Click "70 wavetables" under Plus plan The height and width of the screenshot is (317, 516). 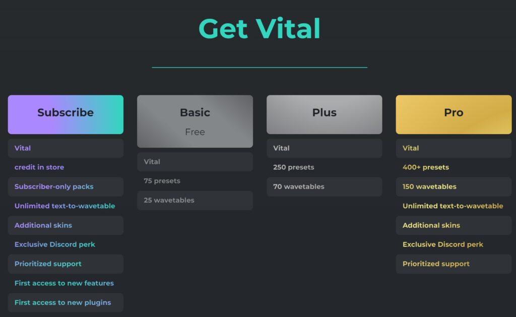(299, 186)
